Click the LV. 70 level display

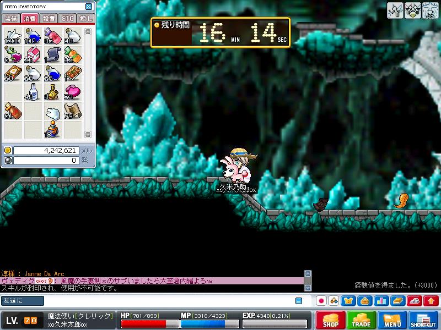(x=22, y=320)
